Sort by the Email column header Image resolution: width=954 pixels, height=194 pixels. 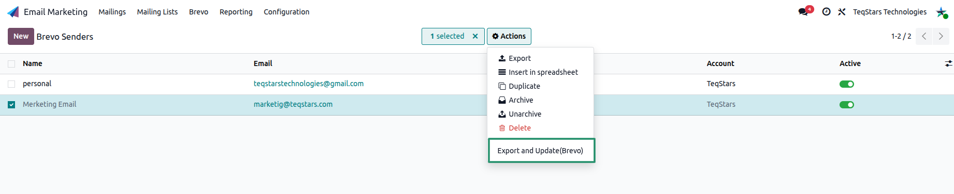[263, 63]
